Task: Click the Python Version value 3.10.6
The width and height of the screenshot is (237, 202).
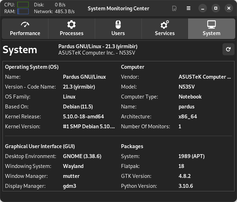Action: point(186,186)
